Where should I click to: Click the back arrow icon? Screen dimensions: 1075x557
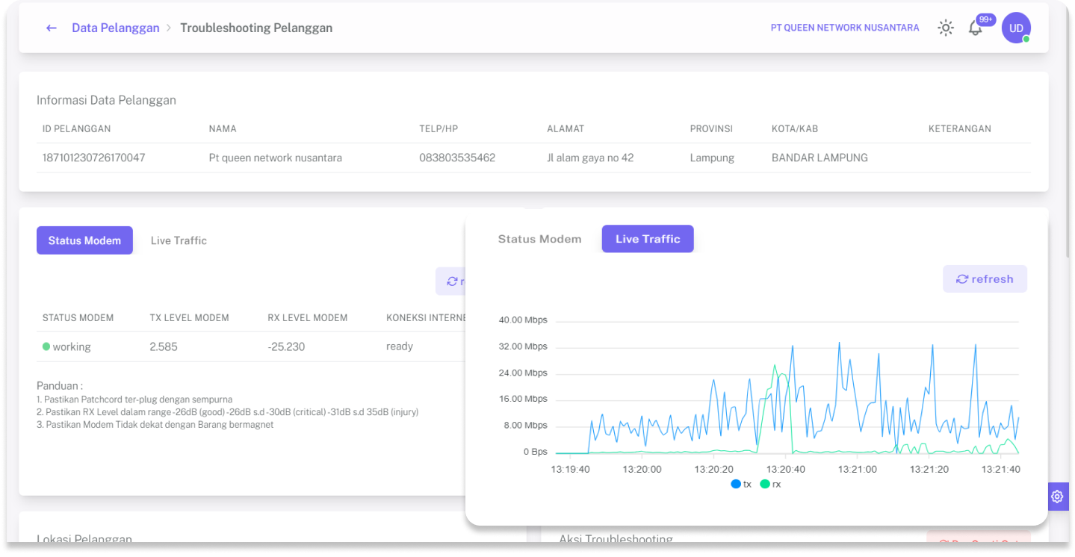pyautogui.click(x=52, y=28)
